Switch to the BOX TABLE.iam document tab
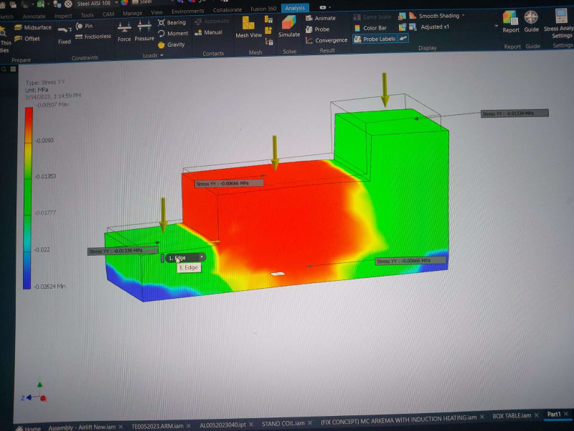This screenshot has height=431, width=574. (512, 416)
